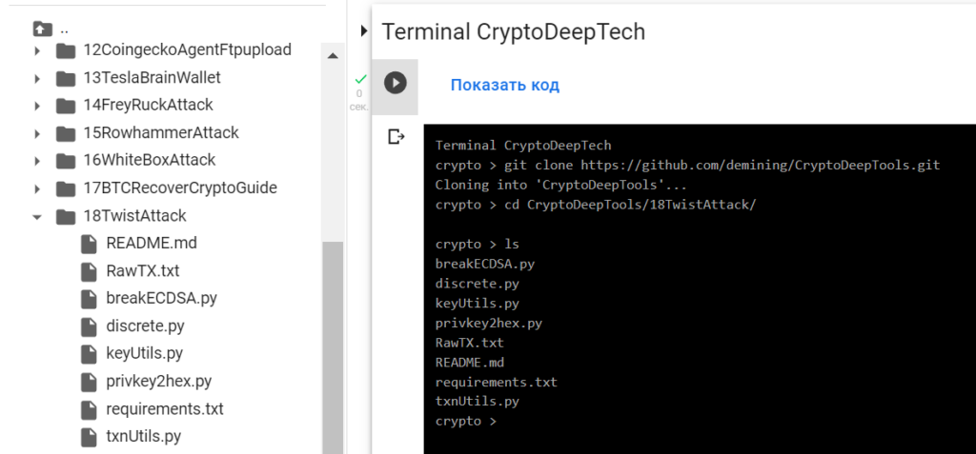Click the cell output toggle icon
976x454 pixels.
pos(396,136)
